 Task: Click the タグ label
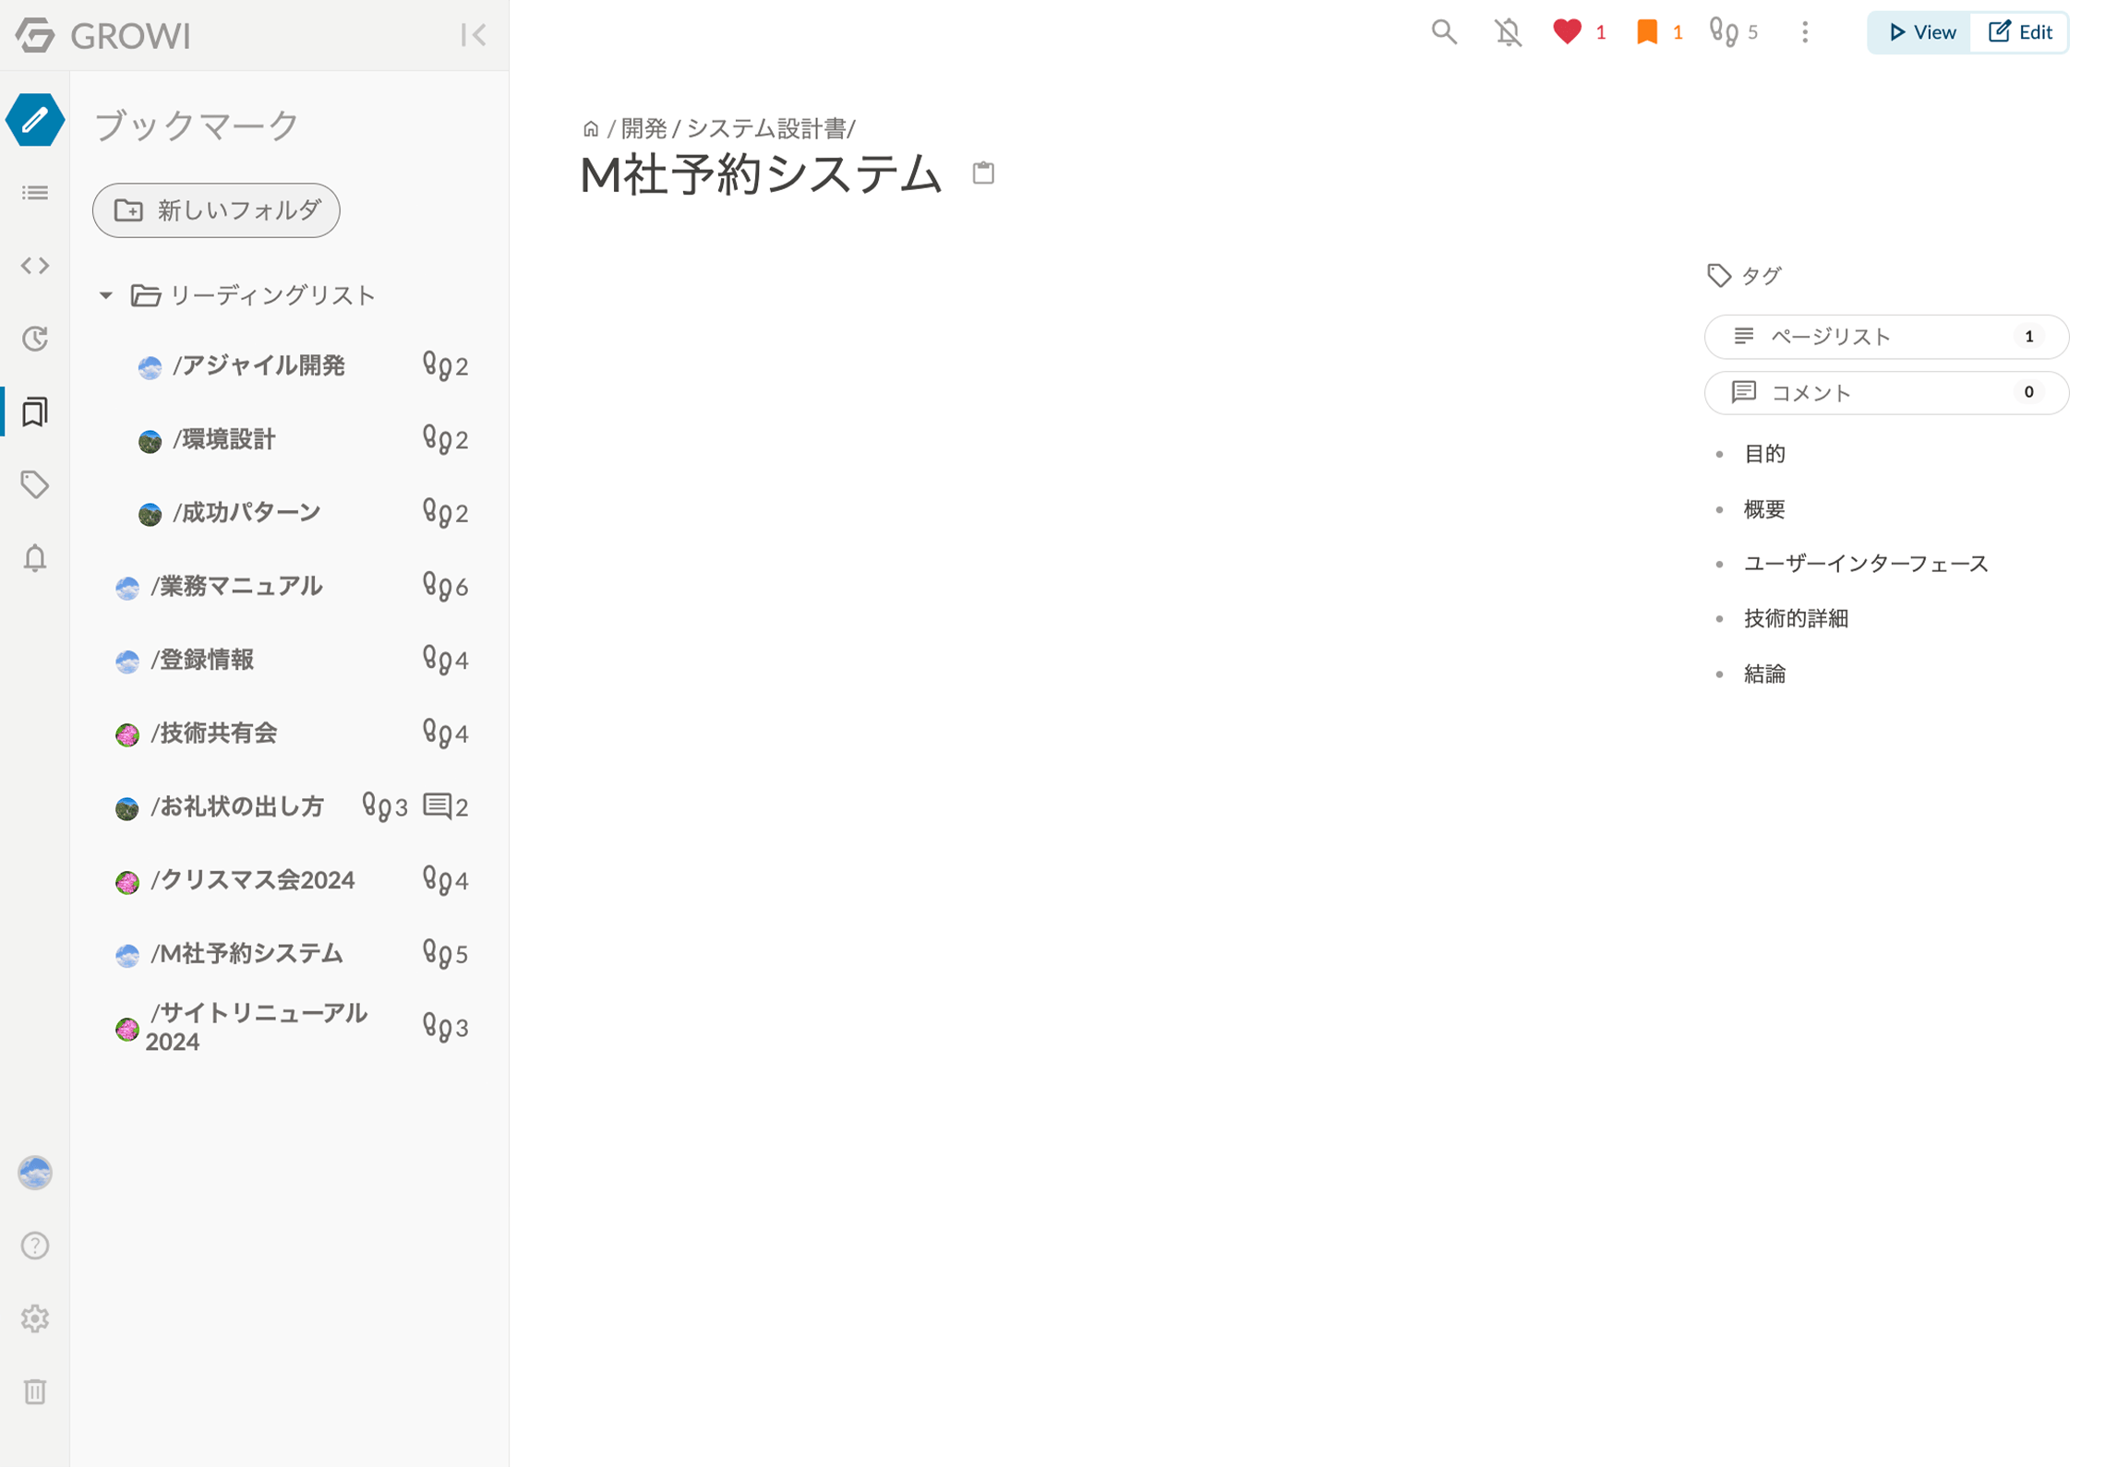coord(1744,275)
